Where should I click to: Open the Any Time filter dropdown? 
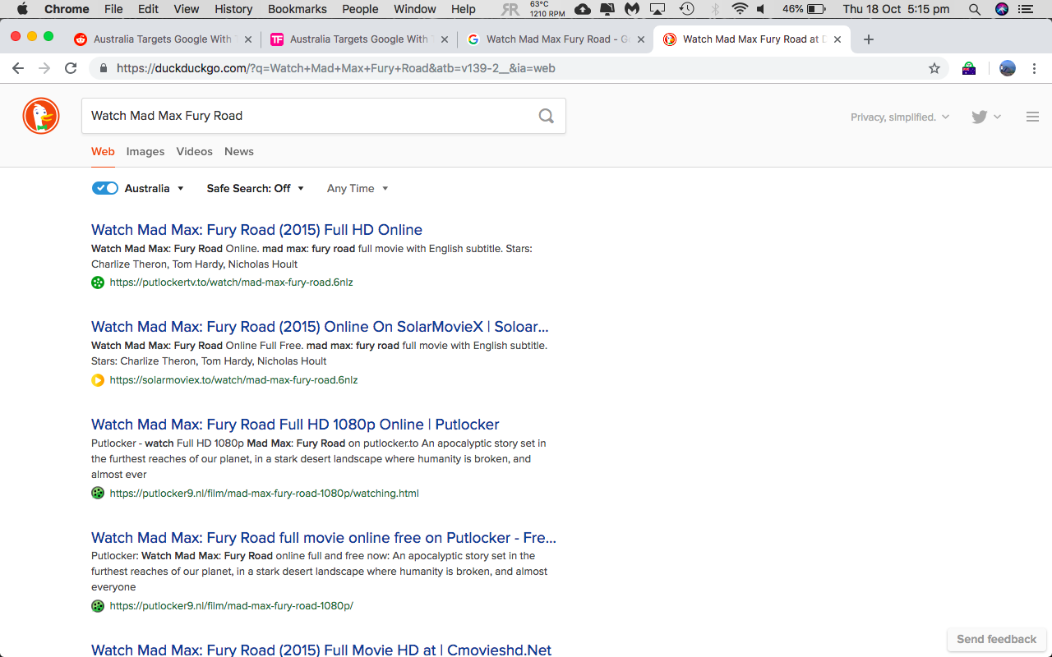358,188
